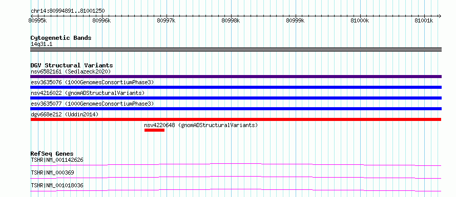Click the RefSeq Genes track title
This screenshot has height=197, width=456.
point(52,154)
